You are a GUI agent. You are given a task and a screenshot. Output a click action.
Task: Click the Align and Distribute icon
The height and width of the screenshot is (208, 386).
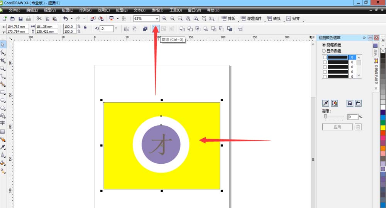(240, 29)
